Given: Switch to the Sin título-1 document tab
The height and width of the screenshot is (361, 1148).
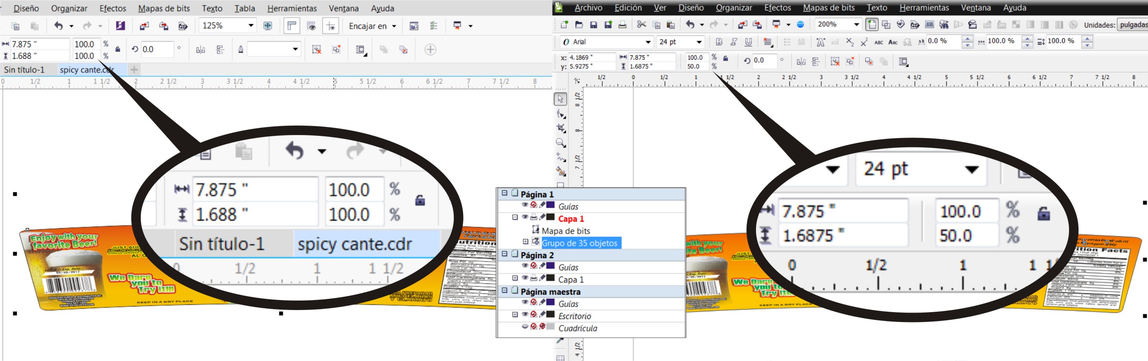Looking at the screenshot, I should (x=24, y=69).
